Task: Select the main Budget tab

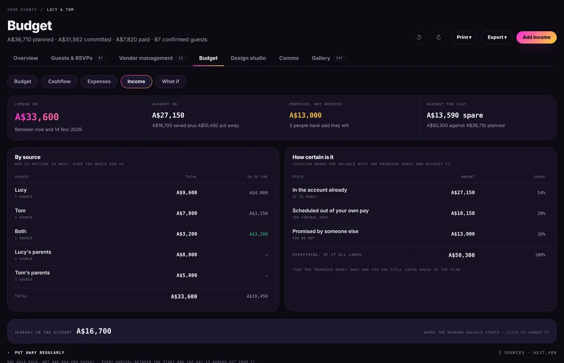Action: pyautogui.click(x=208, y=58)
